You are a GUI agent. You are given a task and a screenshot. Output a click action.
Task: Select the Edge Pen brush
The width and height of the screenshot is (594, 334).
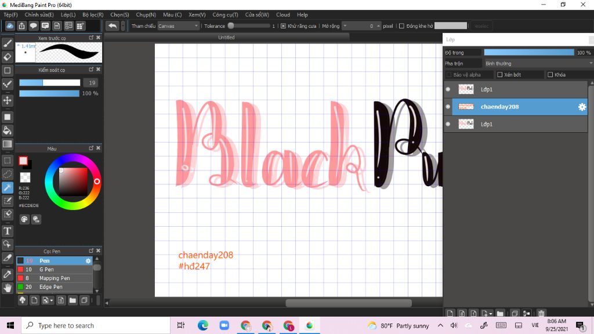[x=54, y=286]
